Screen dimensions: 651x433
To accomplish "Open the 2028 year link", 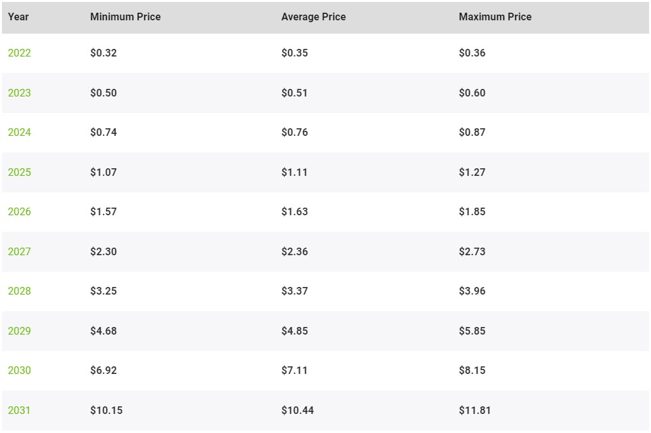I will tap(19, 291).
